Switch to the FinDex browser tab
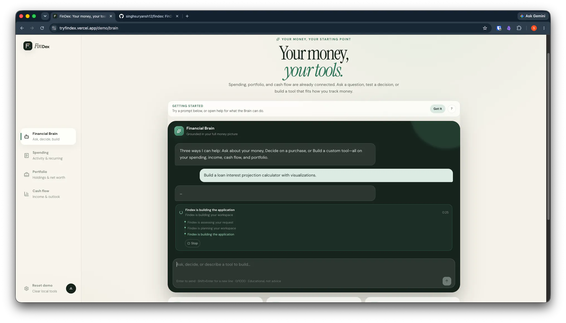 click(x=82, y=16)
